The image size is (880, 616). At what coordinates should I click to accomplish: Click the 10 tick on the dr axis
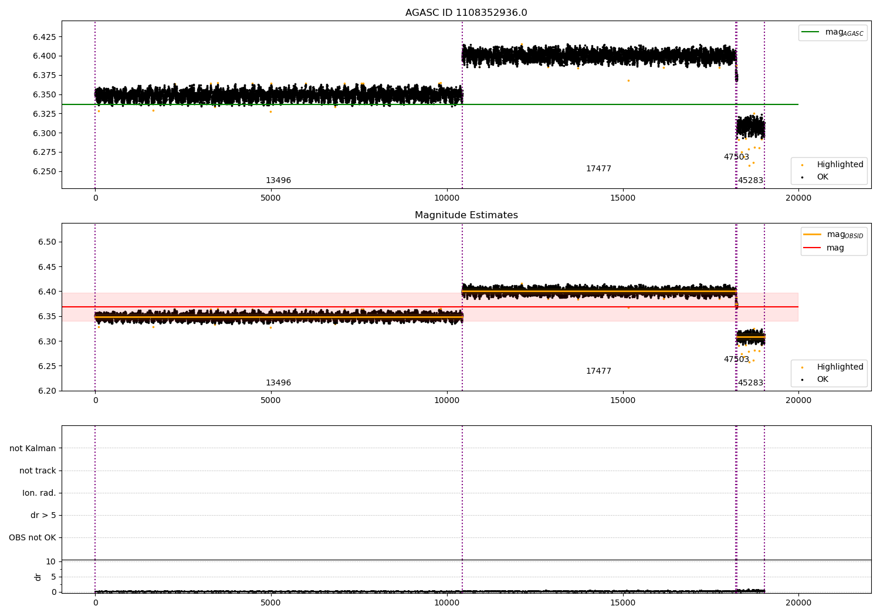point(51,561)
